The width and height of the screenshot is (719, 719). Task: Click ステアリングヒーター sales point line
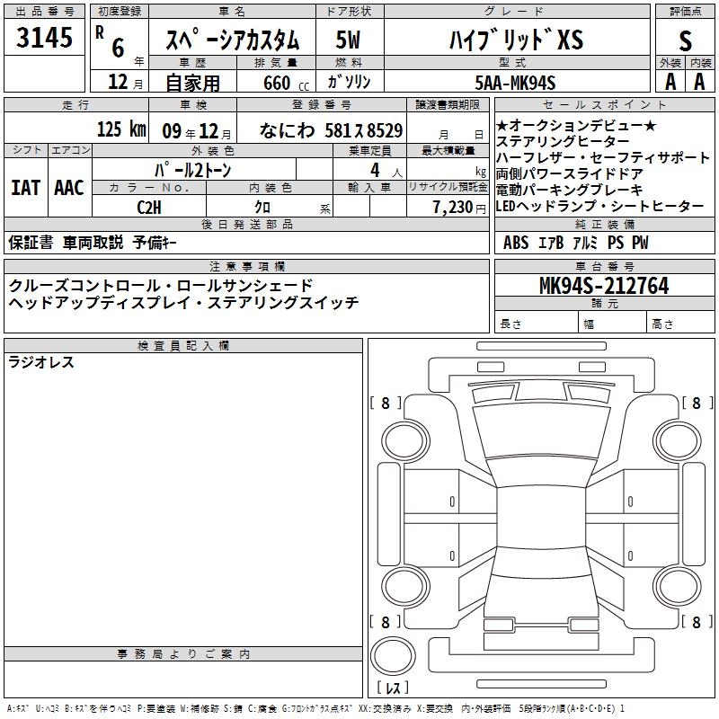pos(563,141)
